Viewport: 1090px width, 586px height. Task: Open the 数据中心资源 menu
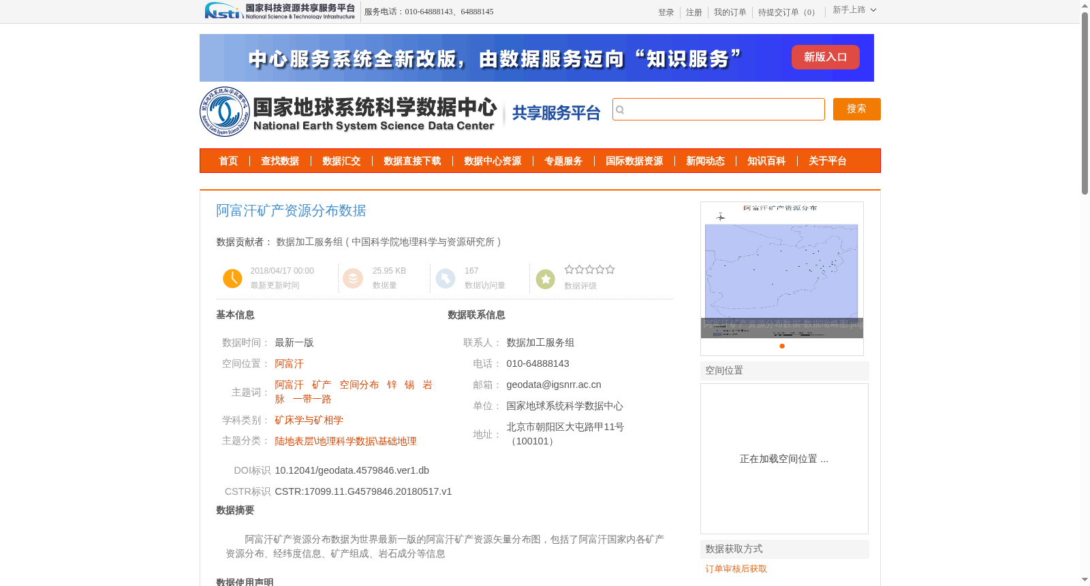pos(493,161)
